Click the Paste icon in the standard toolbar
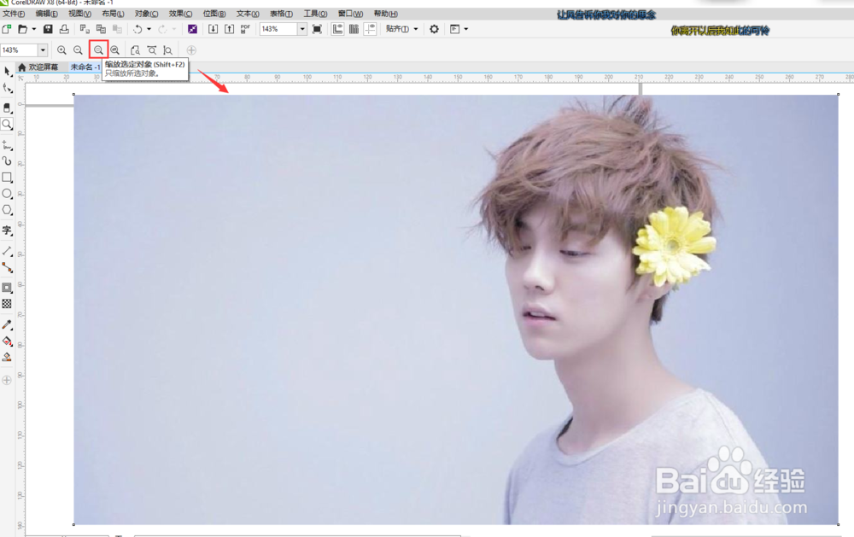 click(117, 29)
